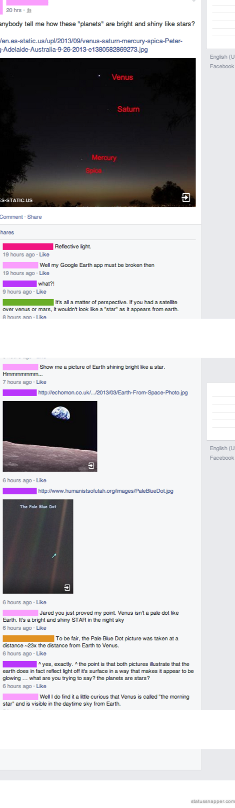Open the echomon.co.uk Earth-From-Space-Photo link

(x=113, y=392)
